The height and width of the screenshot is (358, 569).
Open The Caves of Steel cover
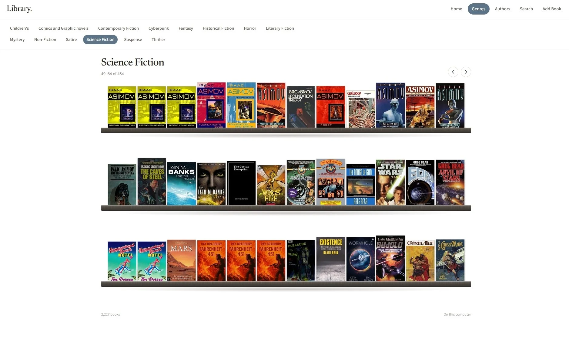click(152, 182)
